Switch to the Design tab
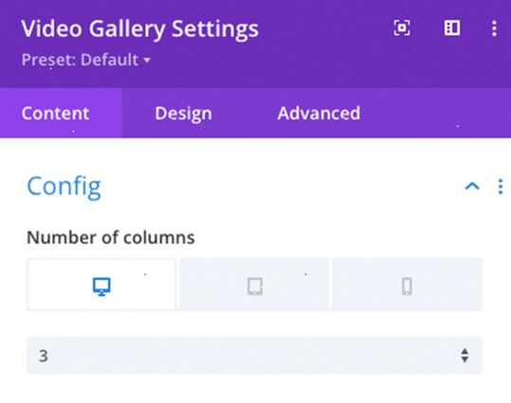511x403 pixels. pos(184,113)
